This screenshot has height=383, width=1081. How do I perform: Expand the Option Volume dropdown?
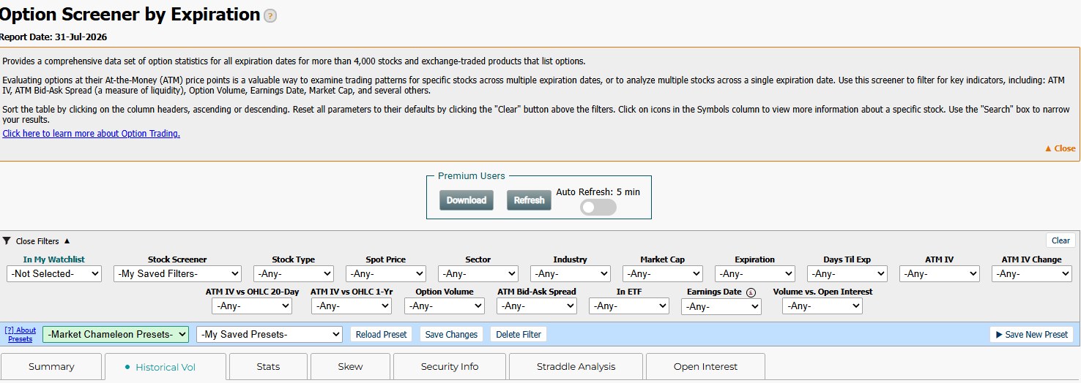tap(445, 306)
